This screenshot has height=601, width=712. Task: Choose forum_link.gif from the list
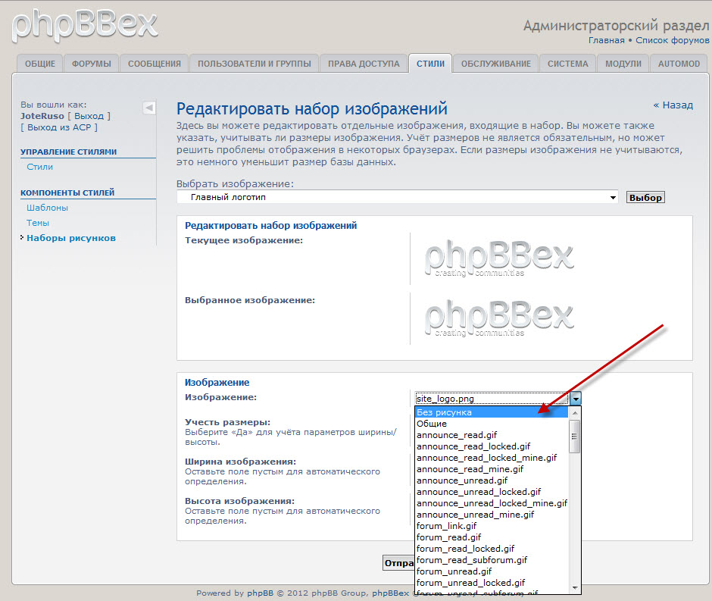[x=446, y=526]
